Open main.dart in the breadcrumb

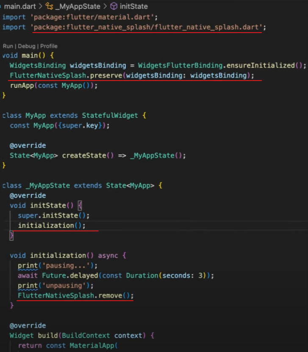click(x=20, y=6)
